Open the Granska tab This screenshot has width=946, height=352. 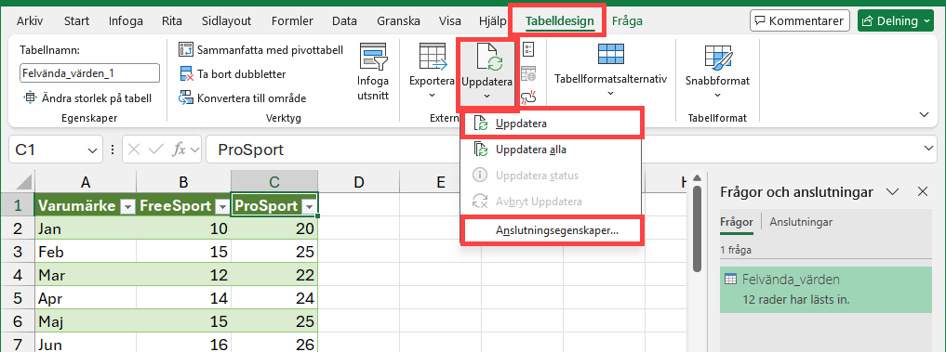pos(399,21)
